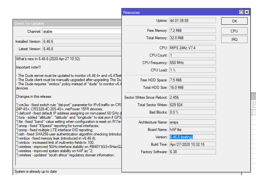Viewport: 256px width, 175px height.
Task: Click the Version field 6.46.6 (testing)
Action: 193,137
